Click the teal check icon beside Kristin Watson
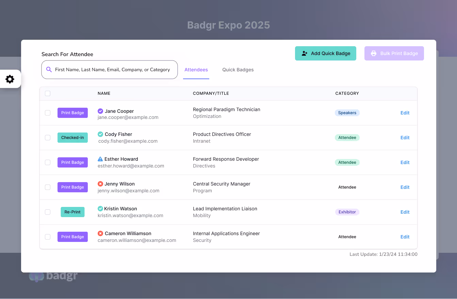The width and height of the screenshot is (457, 299). [100, 209]
